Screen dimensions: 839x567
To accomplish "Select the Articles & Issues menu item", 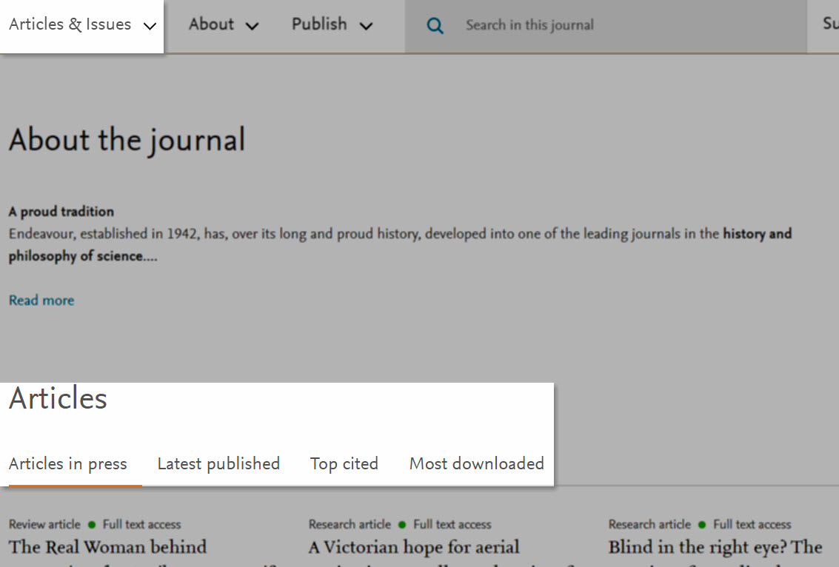I will (70, 24).
